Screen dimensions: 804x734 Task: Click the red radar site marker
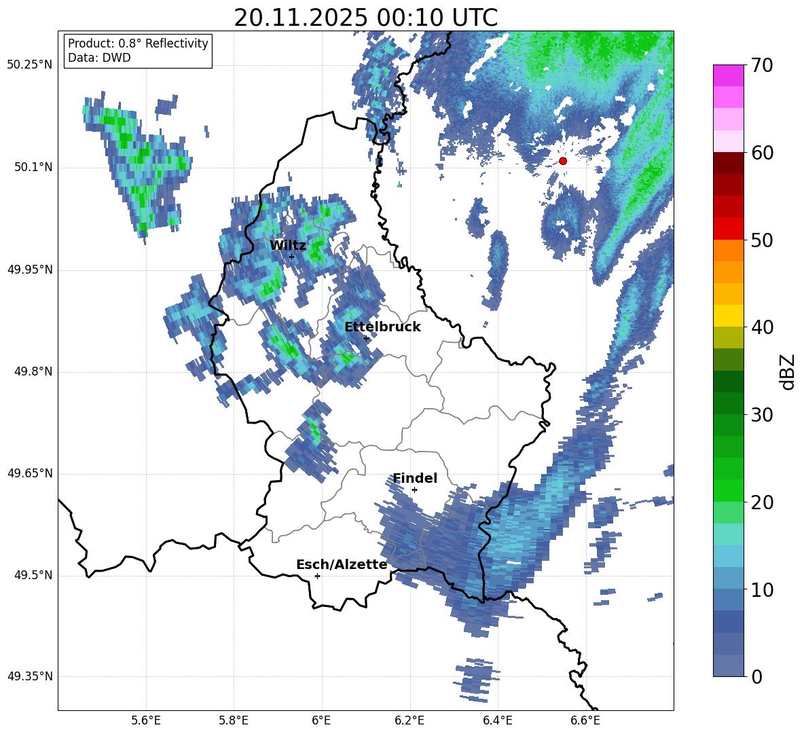(563, 161)
